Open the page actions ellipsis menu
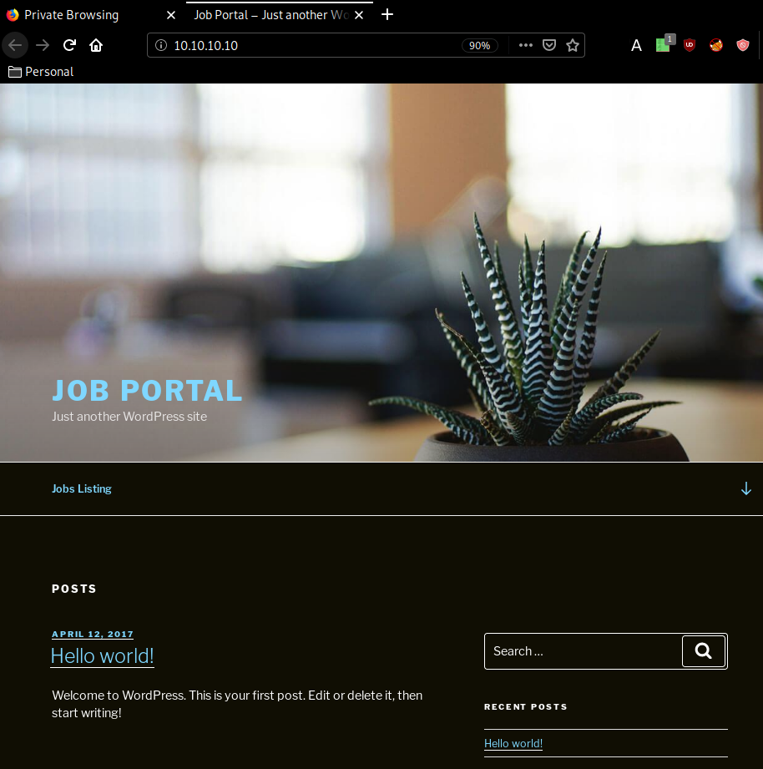 (x=526, y=45)
